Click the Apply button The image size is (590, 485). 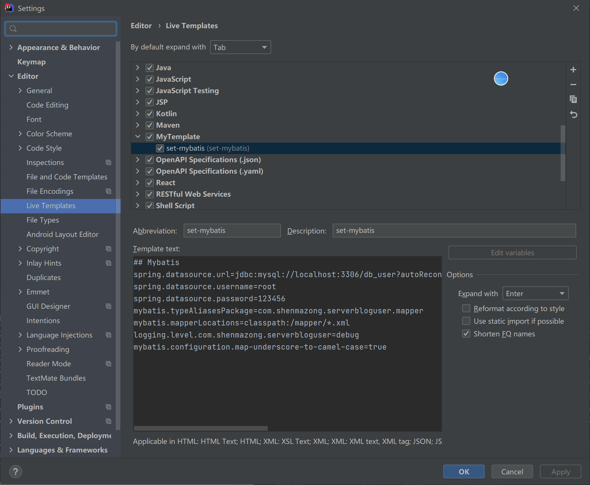coord(560,471)
